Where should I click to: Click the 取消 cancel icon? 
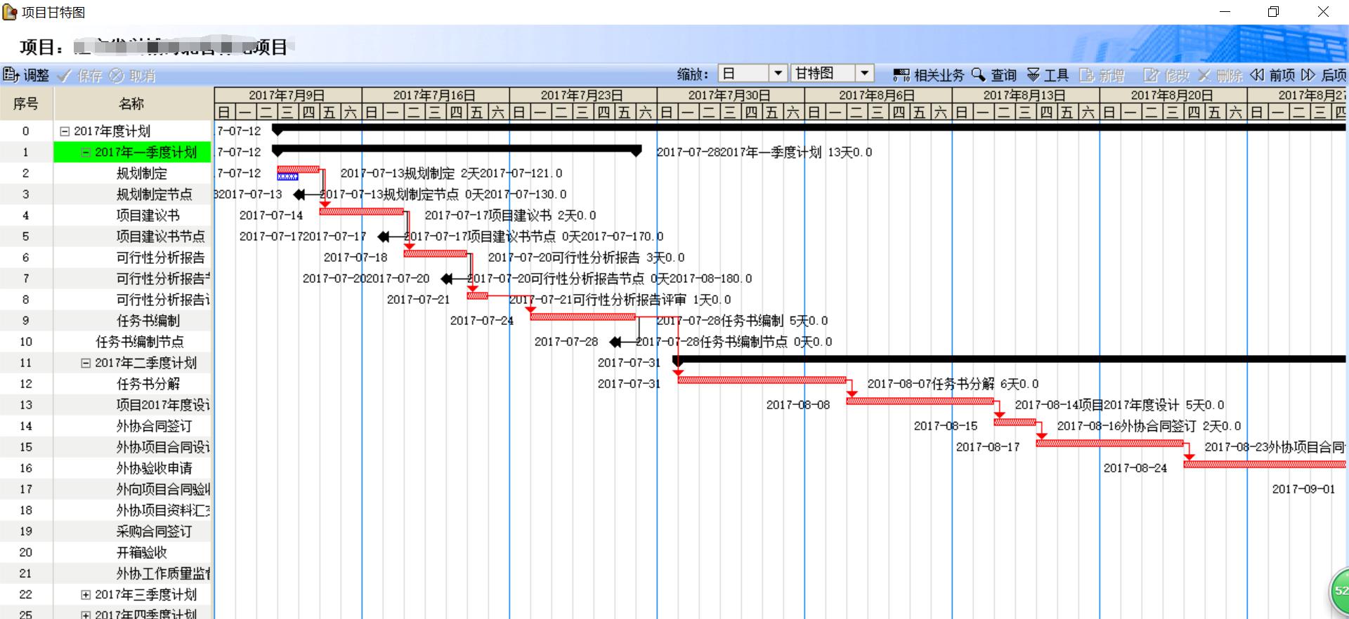(x=117, y=76)
